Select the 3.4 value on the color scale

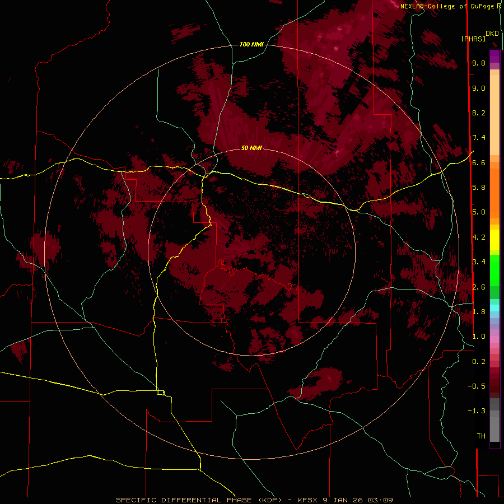click(x=479, y=262)
